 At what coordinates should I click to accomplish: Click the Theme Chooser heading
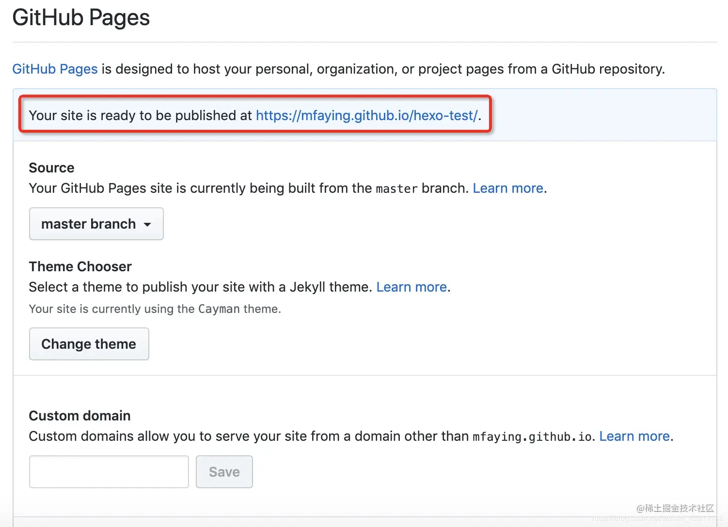[x=80, y=266]
